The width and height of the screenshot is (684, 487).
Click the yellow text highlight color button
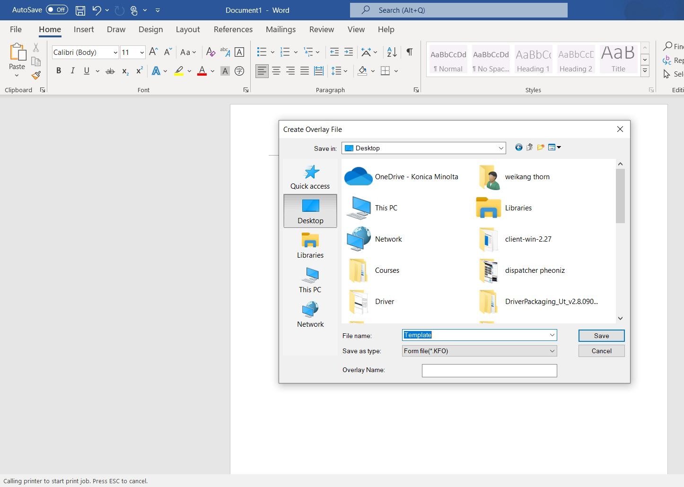tap(179, 71)
